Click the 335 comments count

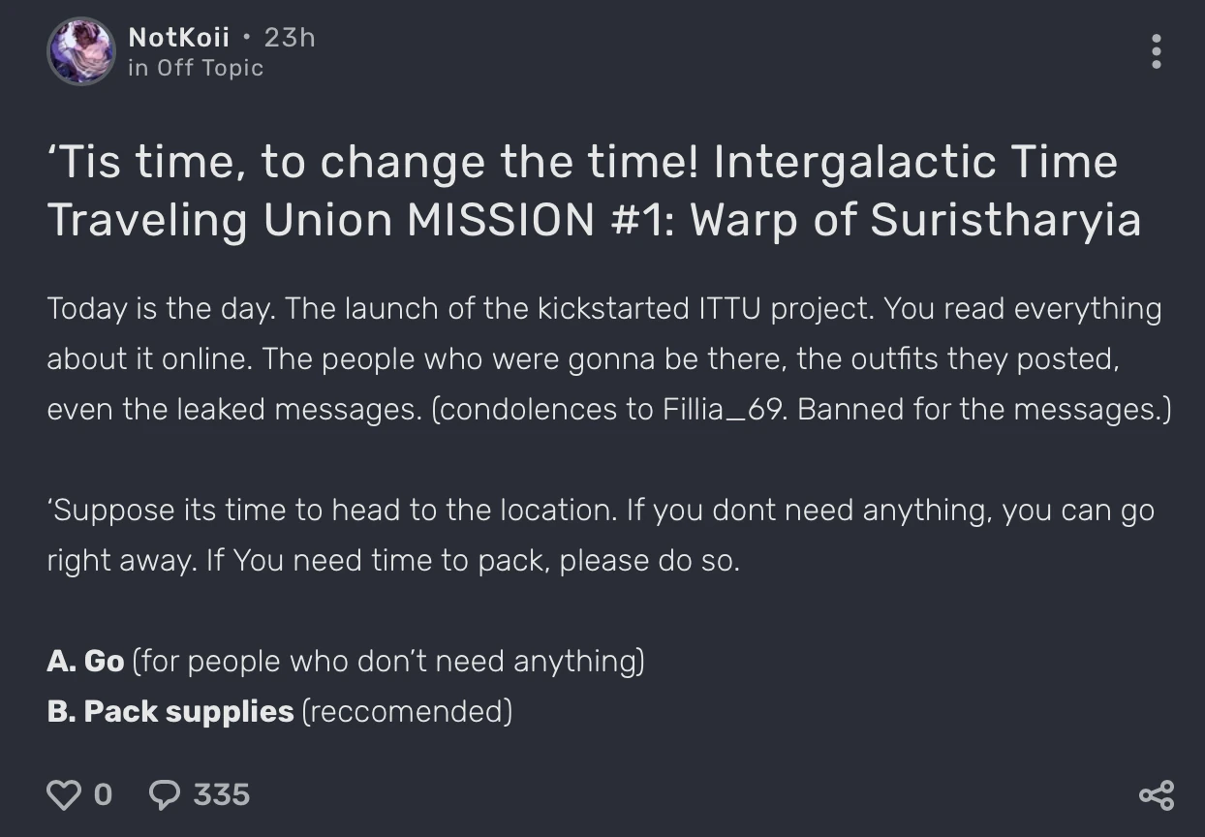click(x=221, y=795)
